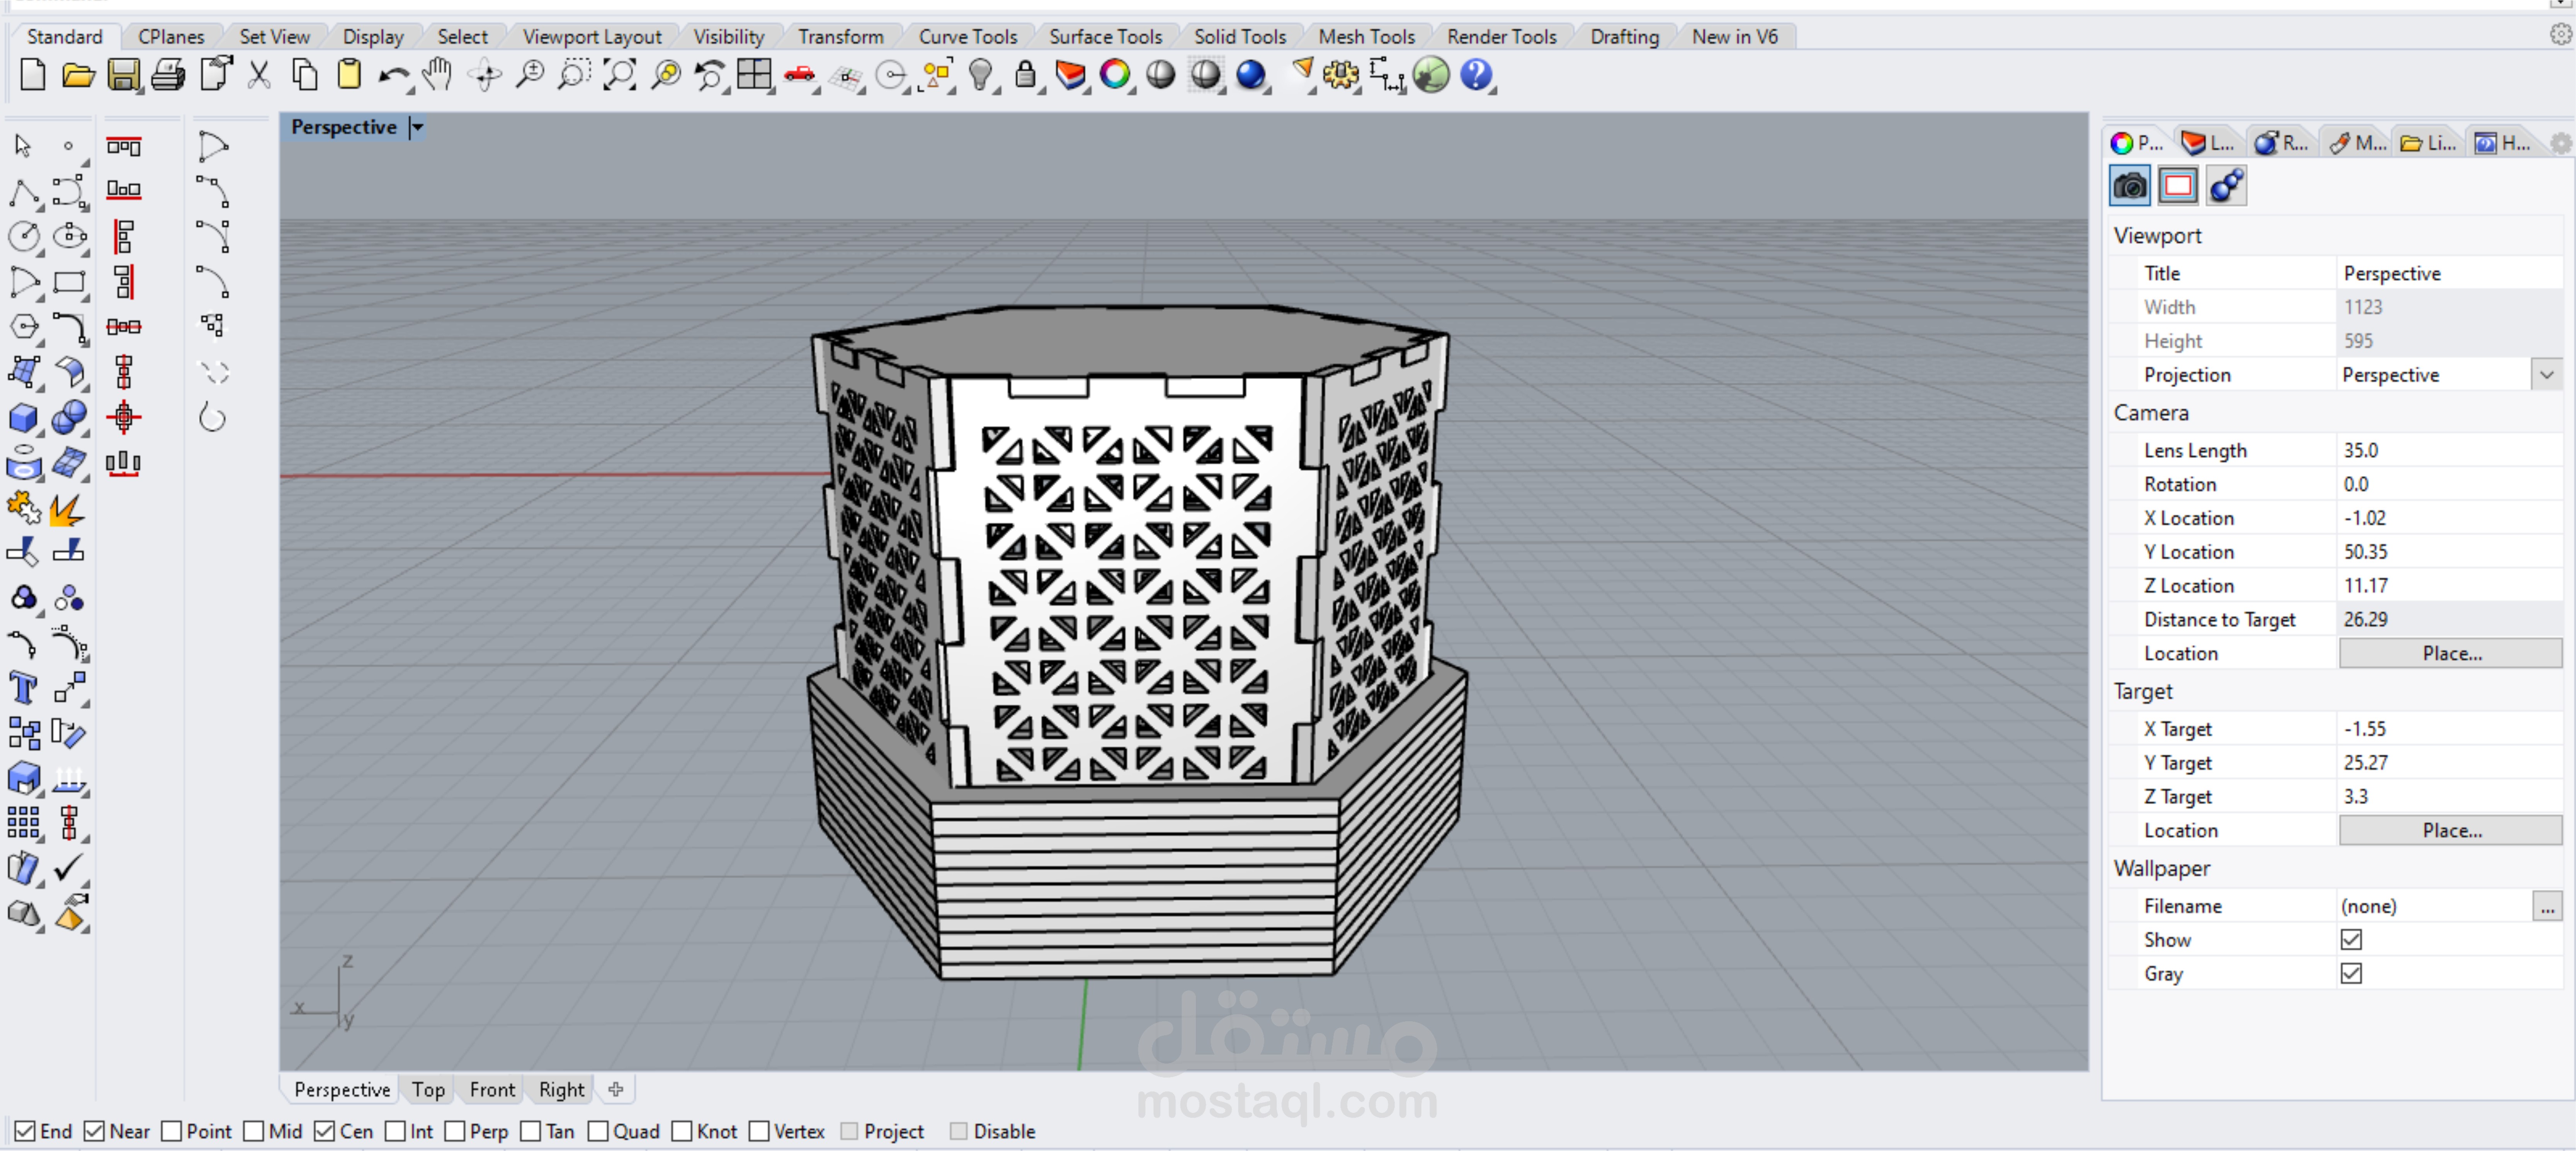Click the Copy icon in toolbar
The image size is (2576, 1151).
(304, 75)
